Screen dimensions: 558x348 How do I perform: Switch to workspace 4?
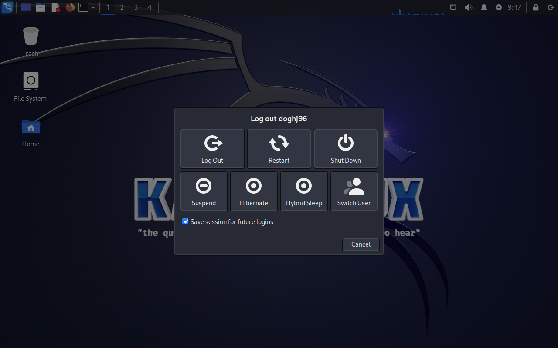[x=150, y=7]
